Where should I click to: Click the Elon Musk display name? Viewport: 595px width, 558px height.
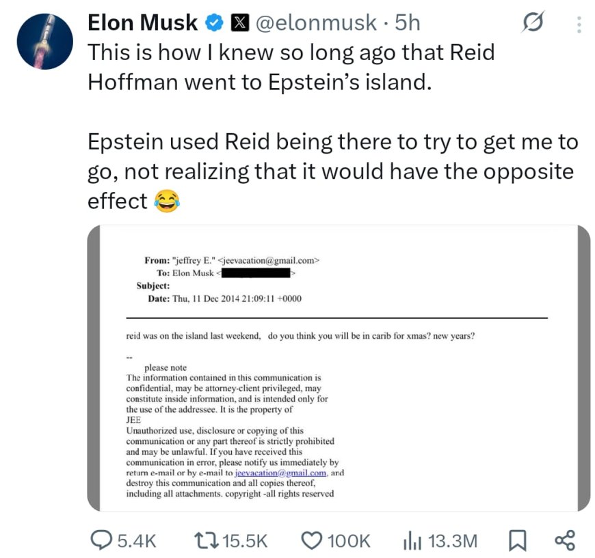[142, 23]
